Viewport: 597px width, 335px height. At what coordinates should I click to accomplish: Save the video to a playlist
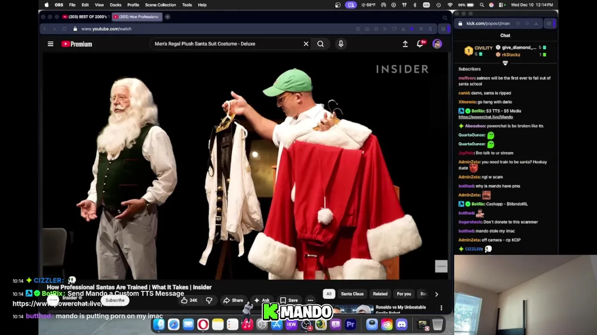(289, 300)
